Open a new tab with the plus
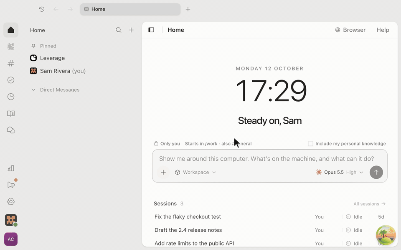 click(x=188, y=9)
